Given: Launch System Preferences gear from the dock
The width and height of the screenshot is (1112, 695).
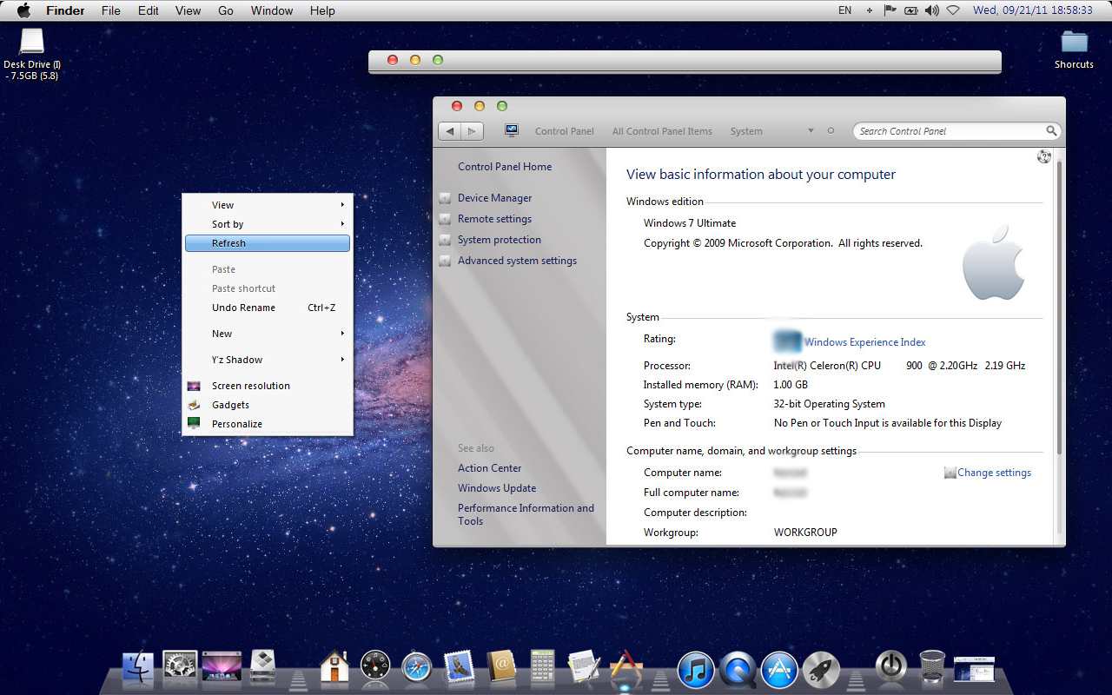Looking at the screenshot, I should click(x=180, y=667).
